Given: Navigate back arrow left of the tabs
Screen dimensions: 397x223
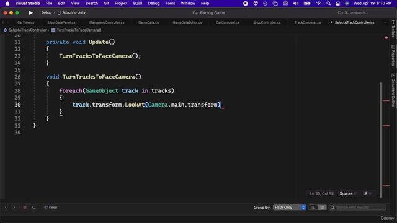Looking at the screenshot, I should [3, 22].
